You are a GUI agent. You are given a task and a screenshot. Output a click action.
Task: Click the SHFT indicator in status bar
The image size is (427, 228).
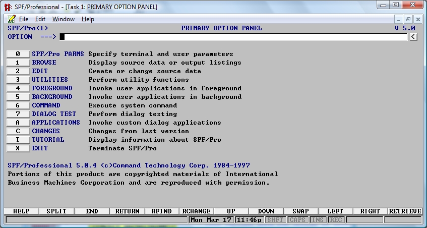click(275, 219)
